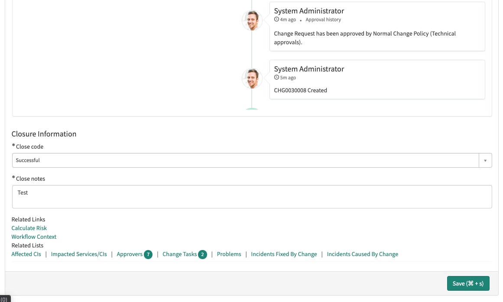Open the Workflow Context related link
This screenshot has width=503, height=302.
coord(34,237)
